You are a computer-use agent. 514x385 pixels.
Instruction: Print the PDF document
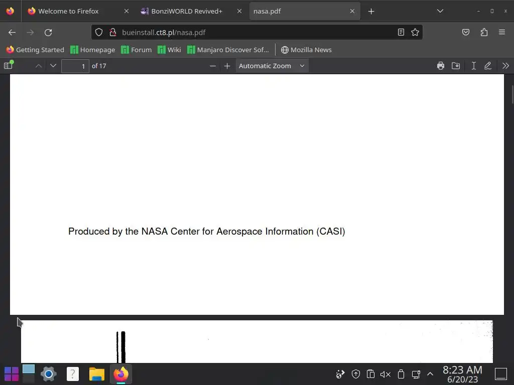click(x=441, y=66)
